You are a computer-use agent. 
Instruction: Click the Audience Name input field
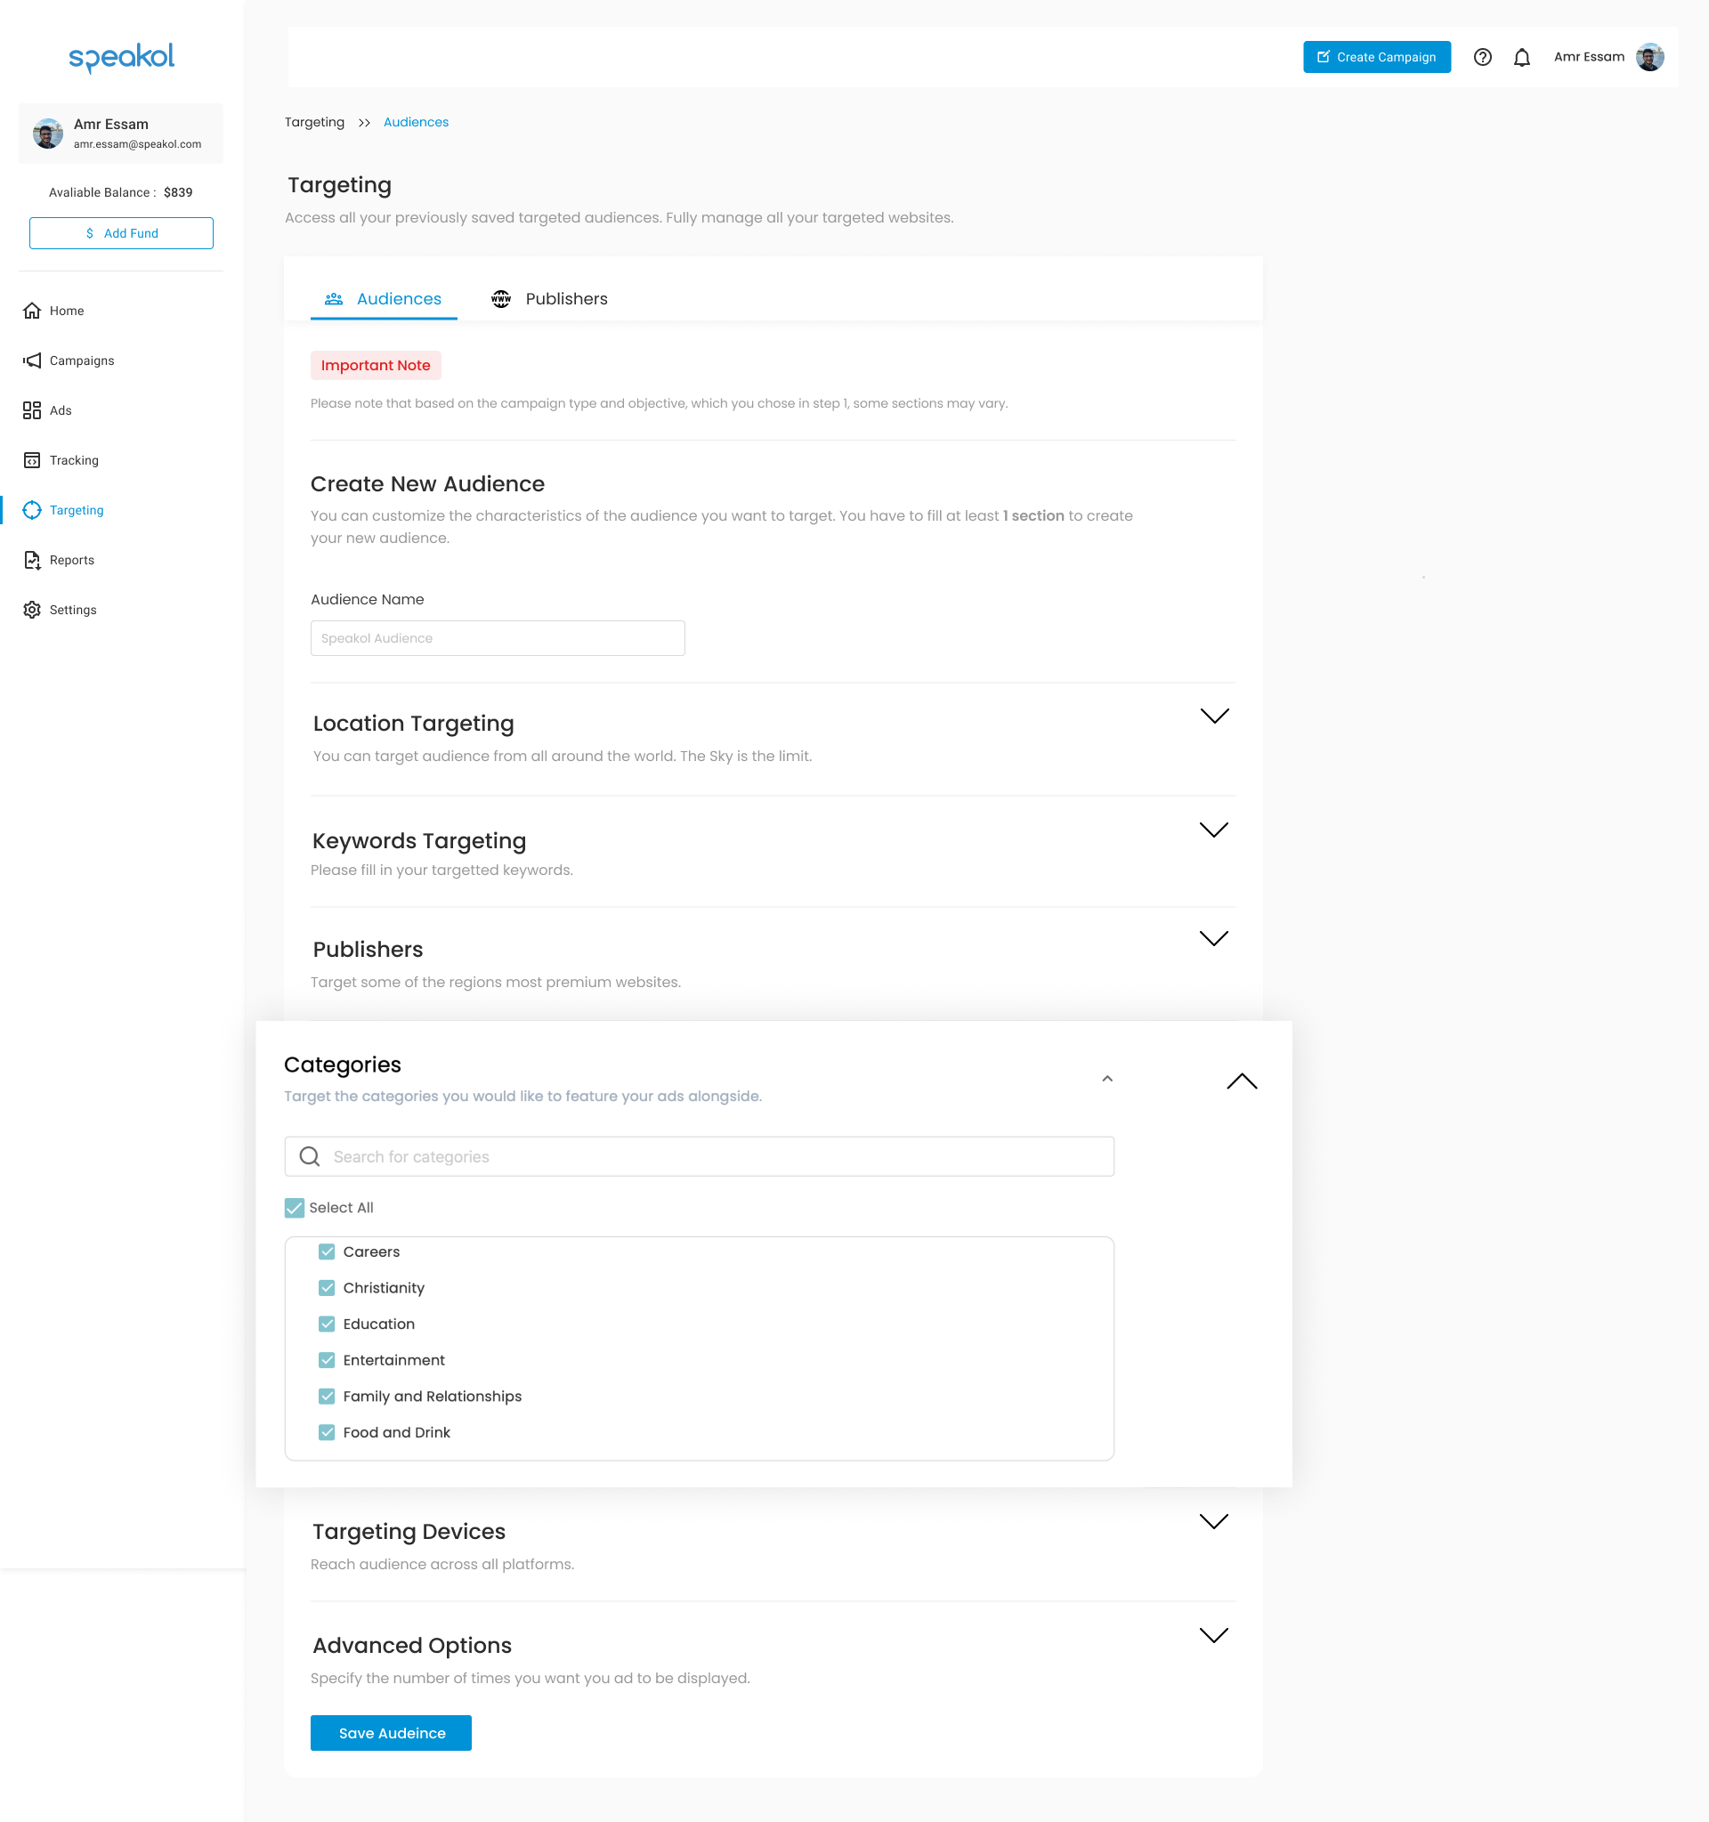click(498, 638)
